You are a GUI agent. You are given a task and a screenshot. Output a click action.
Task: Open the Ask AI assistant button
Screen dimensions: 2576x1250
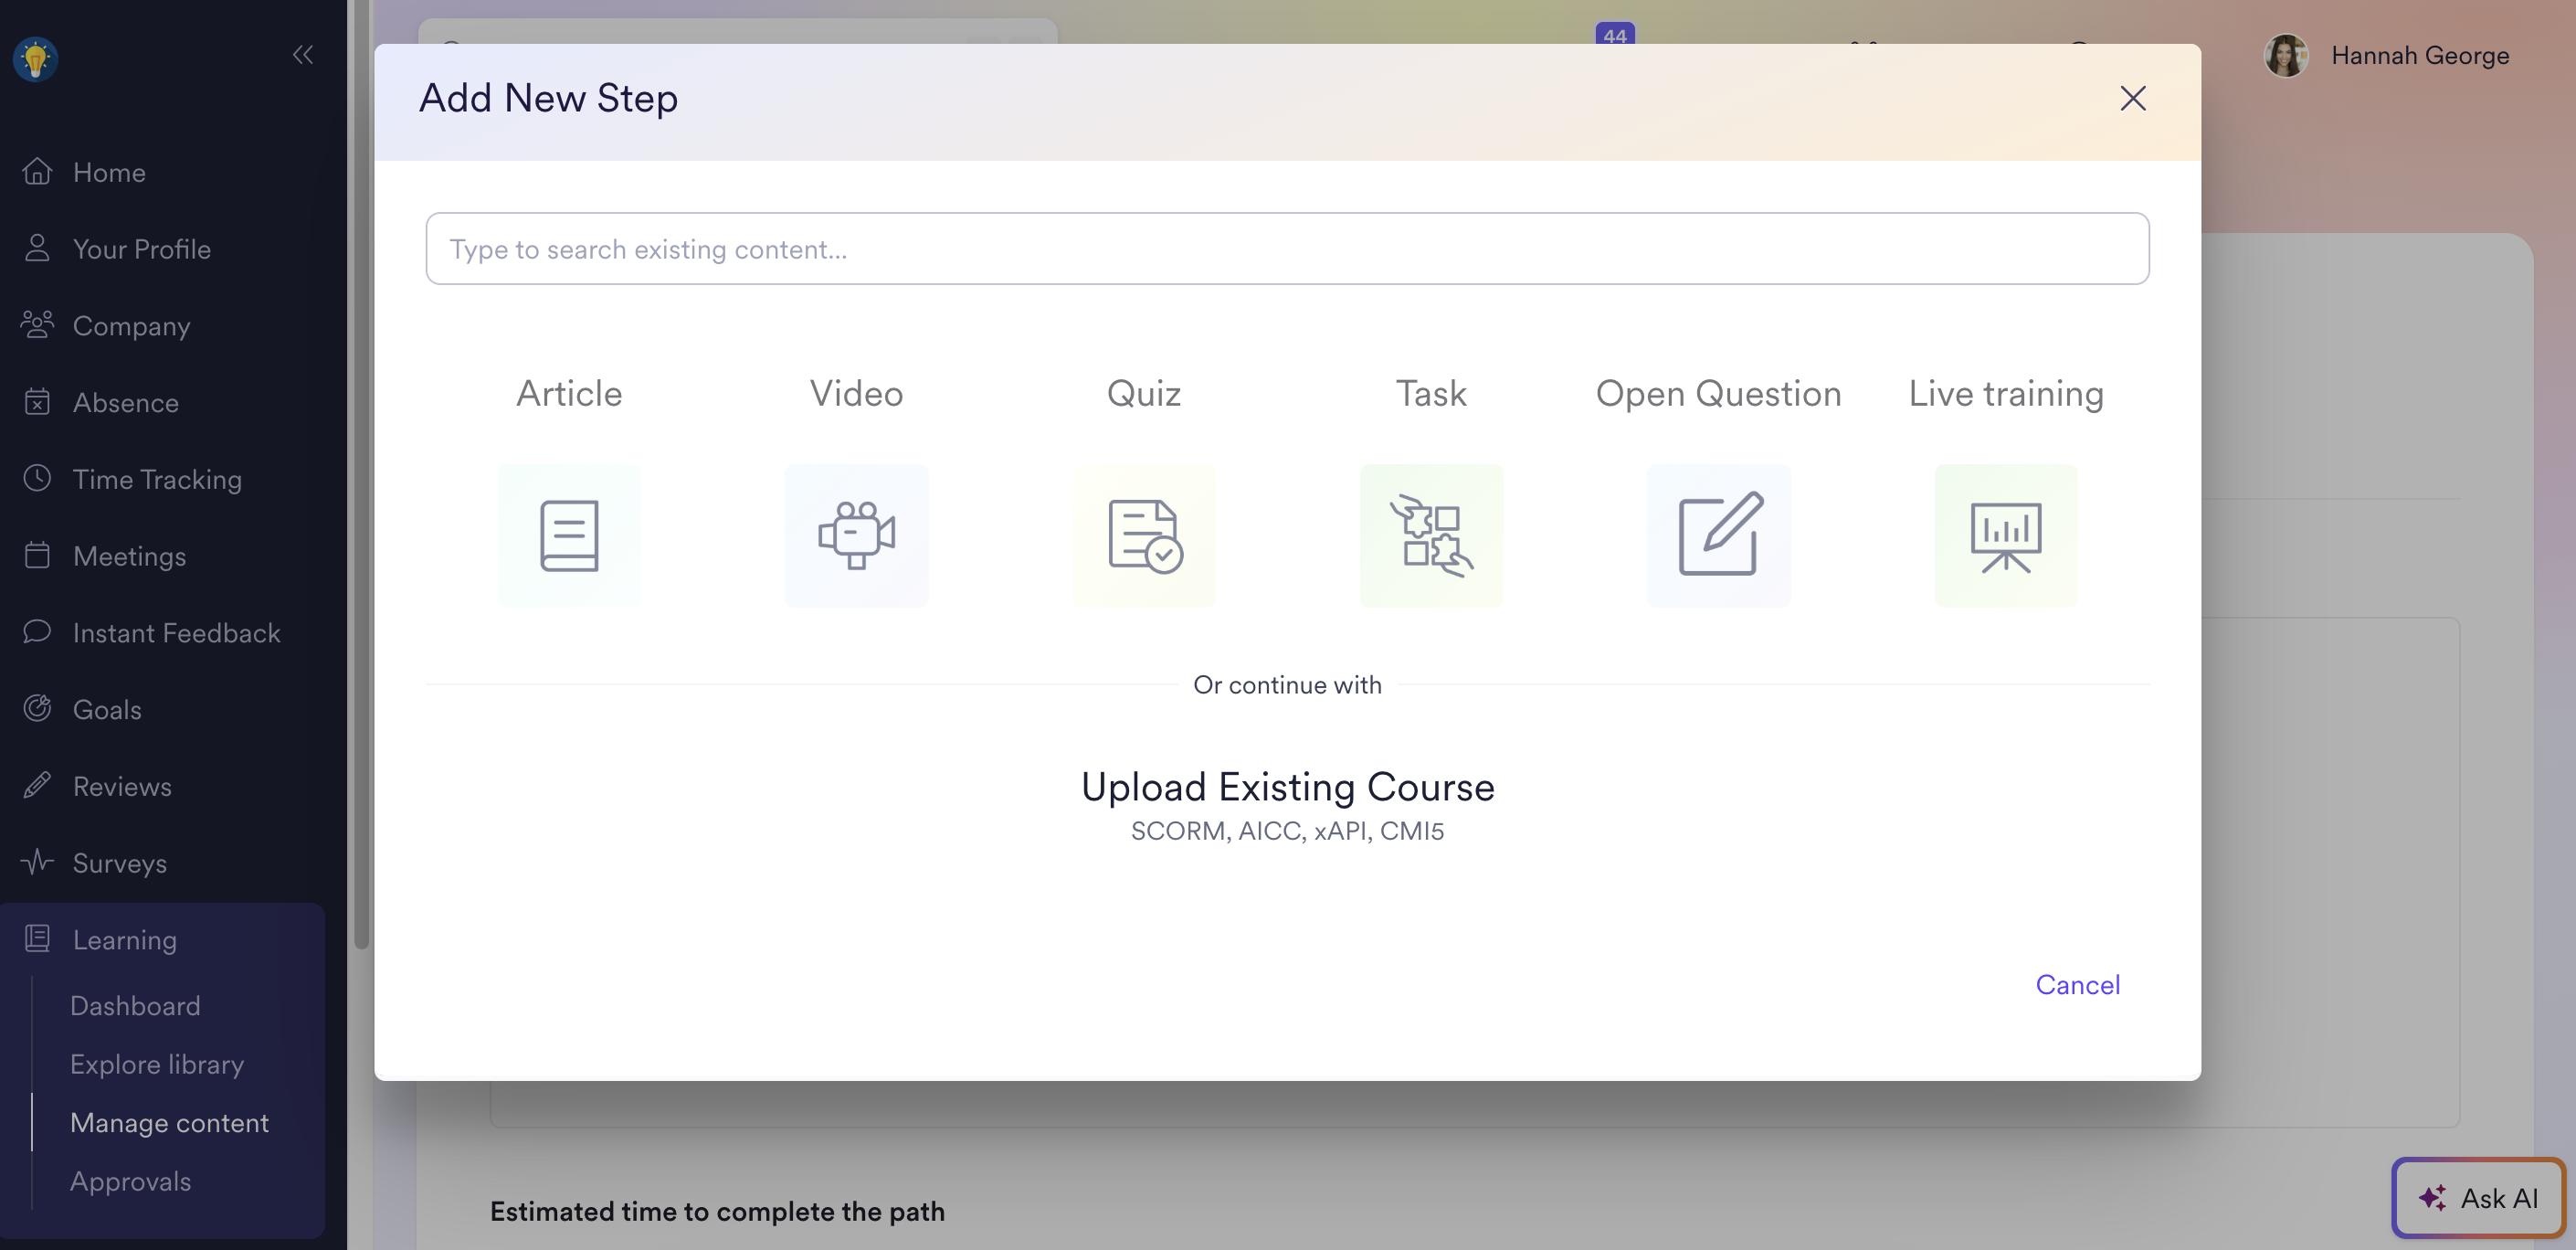click(2478, 1197)
